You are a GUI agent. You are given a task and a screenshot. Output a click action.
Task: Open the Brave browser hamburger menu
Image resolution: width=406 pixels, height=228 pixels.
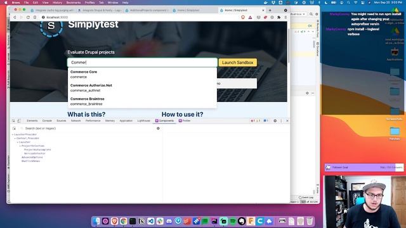point(285,17)
